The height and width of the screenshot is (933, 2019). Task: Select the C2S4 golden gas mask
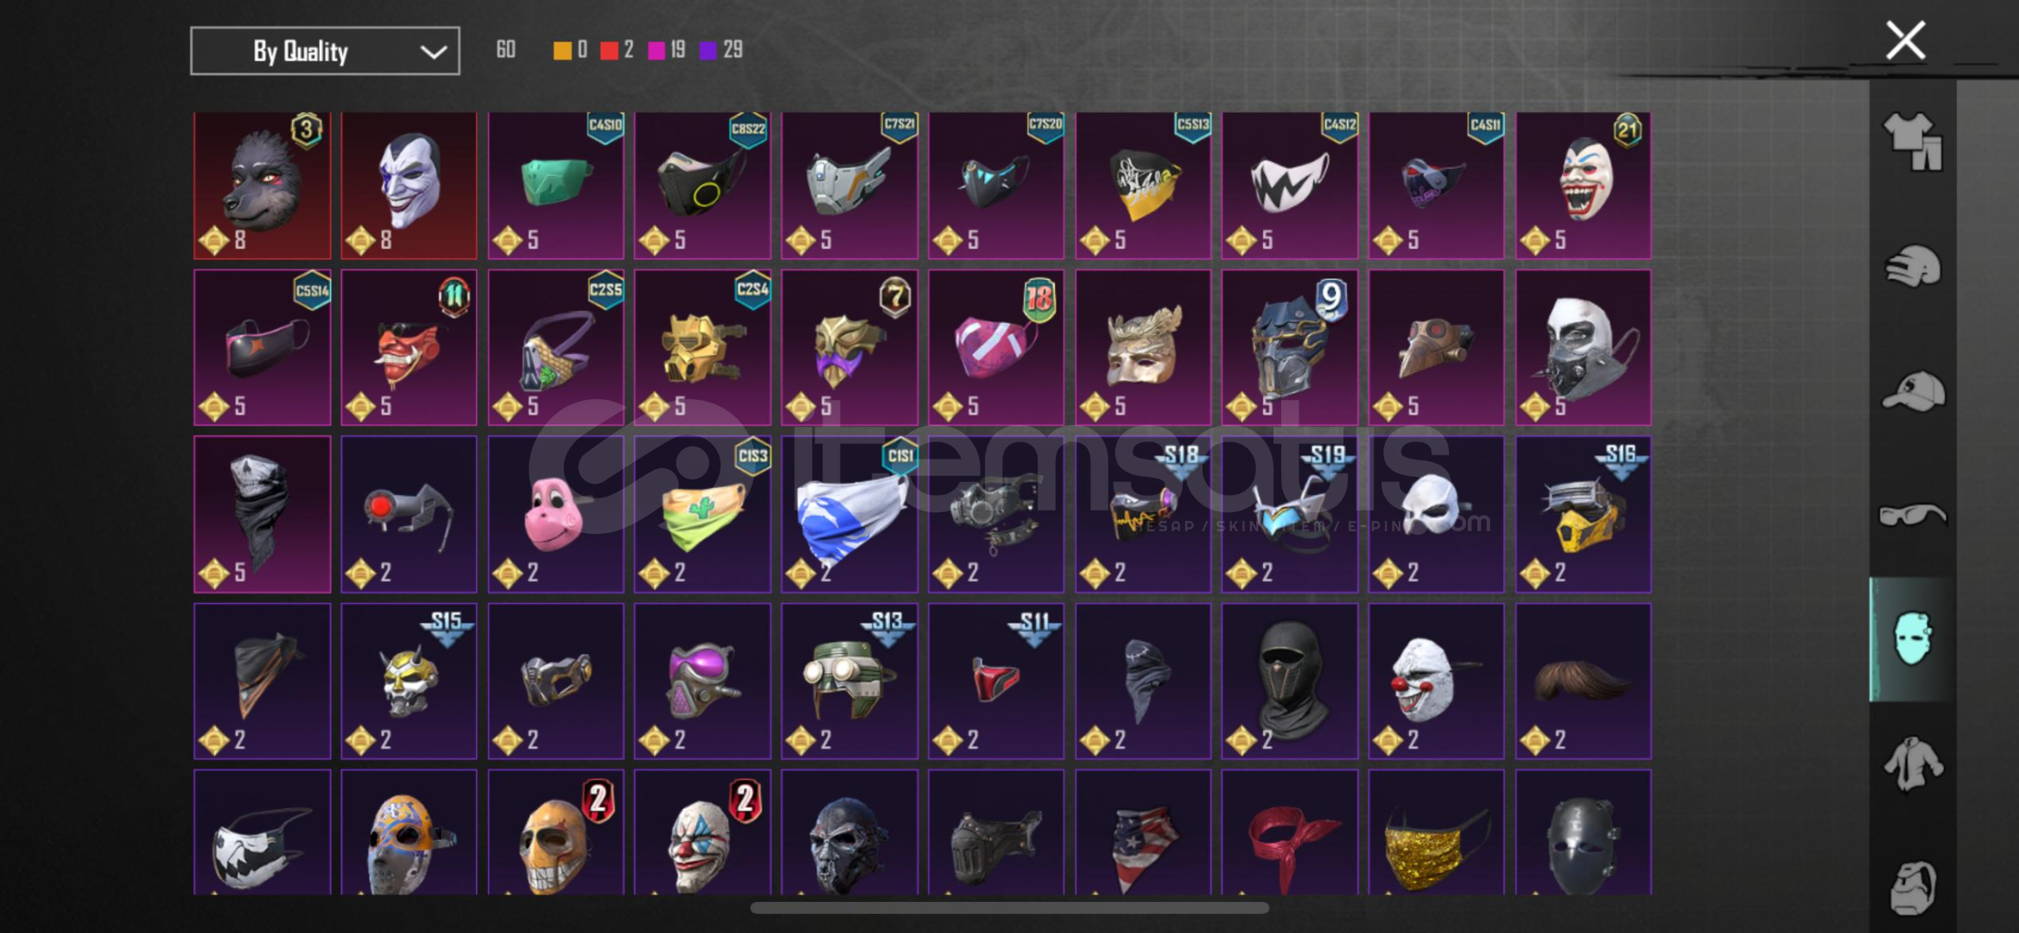[702, 347]
